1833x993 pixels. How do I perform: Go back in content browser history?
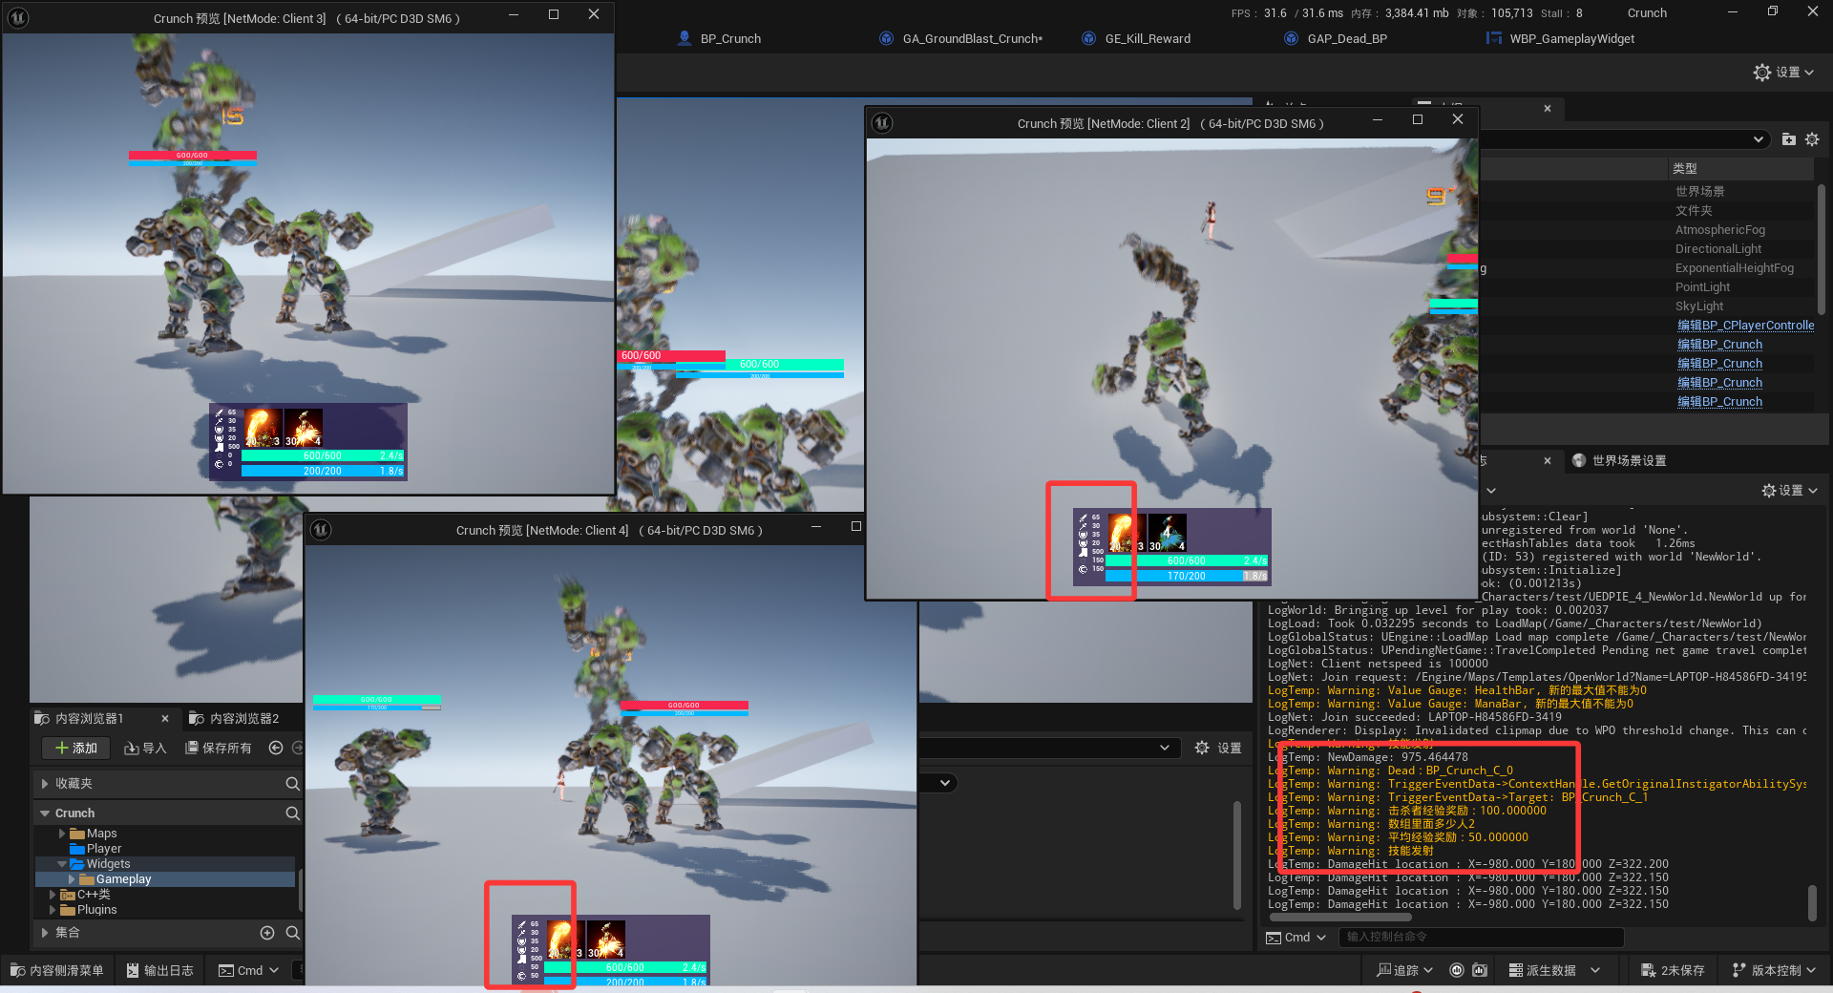pos(276,748)
